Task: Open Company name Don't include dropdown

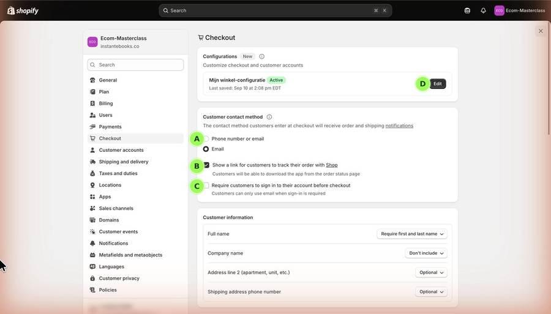Action: coord(426,253)
